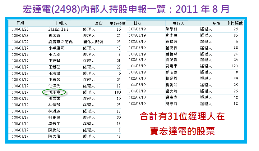
Task: Click value 180 in 周永明 row
Action: [118, 92]
